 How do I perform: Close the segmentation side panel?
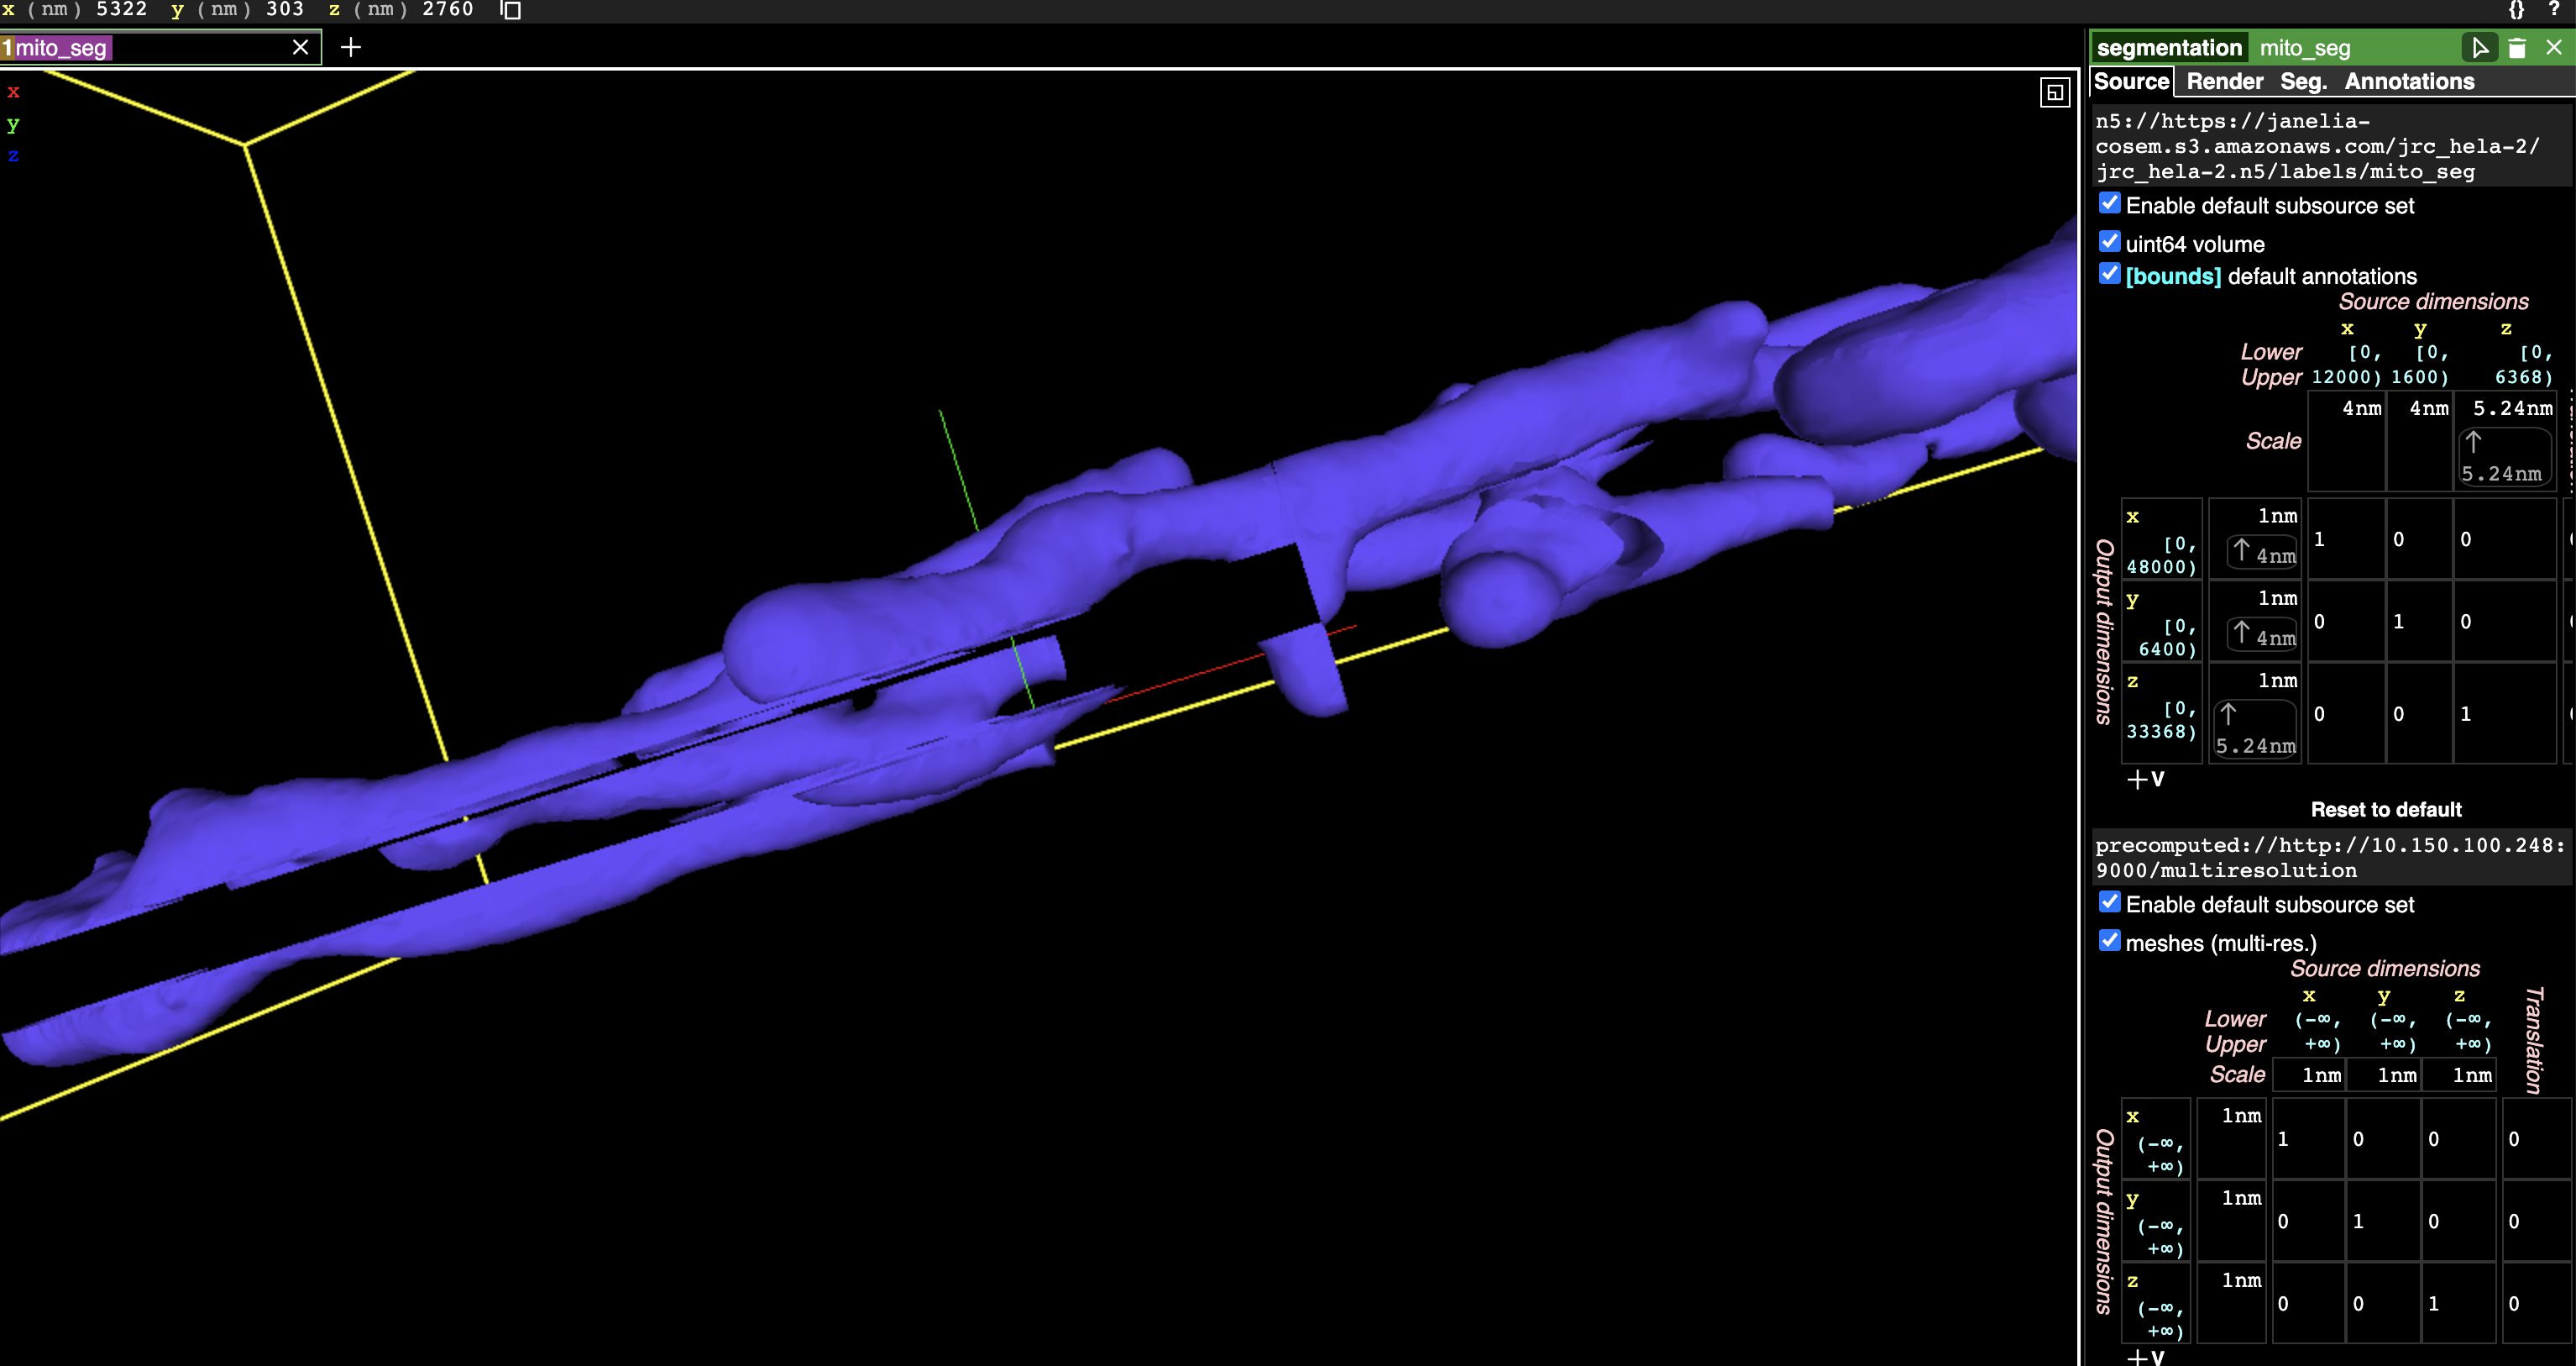pos(2554,47)
